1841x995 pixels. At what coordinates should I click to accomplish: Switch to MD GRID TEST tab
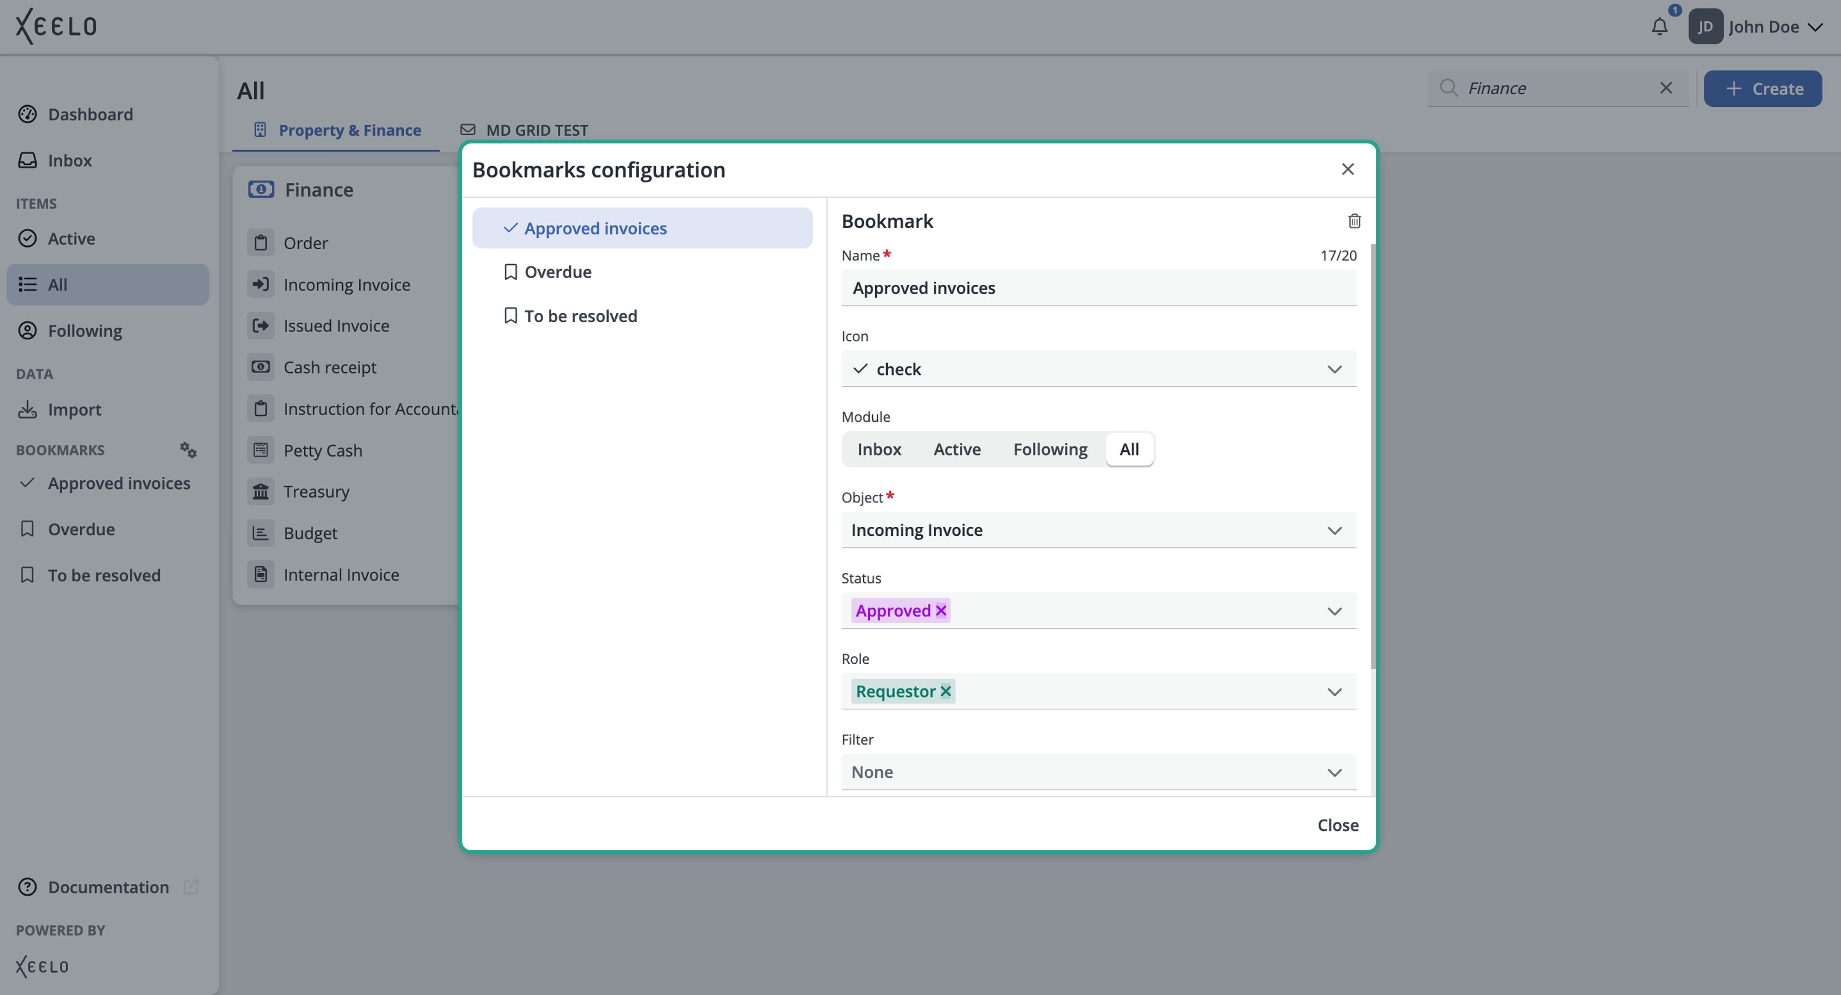coord(524,130)
